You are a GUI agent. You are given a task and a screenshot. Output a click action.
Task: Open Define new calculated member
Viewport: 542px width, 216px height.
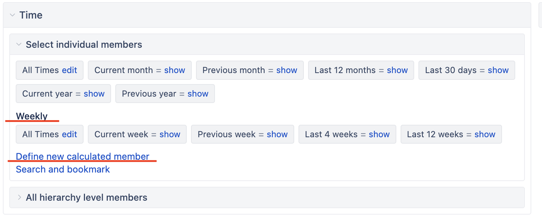(82, 156)
